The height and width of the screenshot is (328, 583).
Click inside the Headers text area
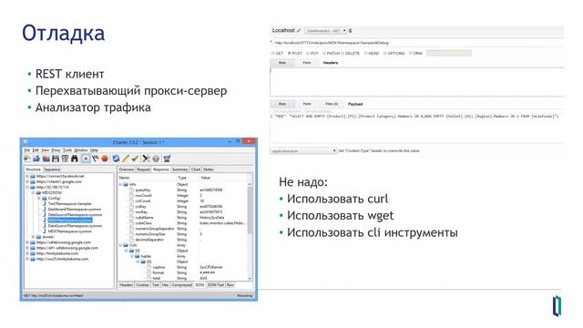click(x=417, y=82)
